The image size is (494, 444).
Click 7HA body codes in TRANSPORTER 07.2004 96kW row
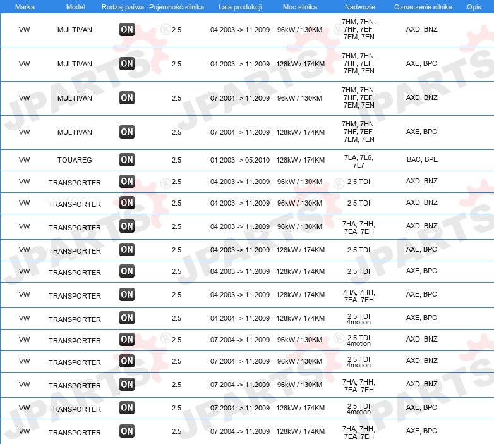pyautogui.click(x=359, y=386)
